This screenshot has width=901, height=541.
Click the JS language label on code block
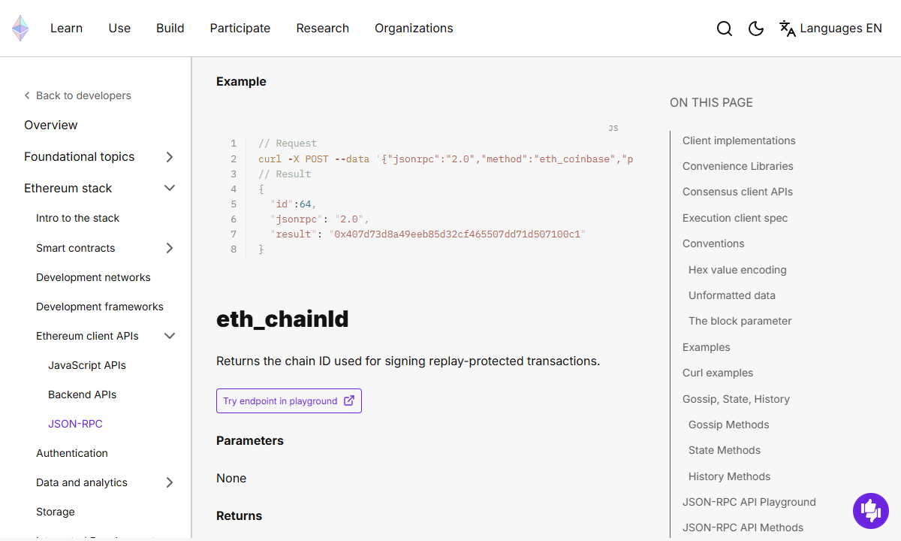(613, 128)
